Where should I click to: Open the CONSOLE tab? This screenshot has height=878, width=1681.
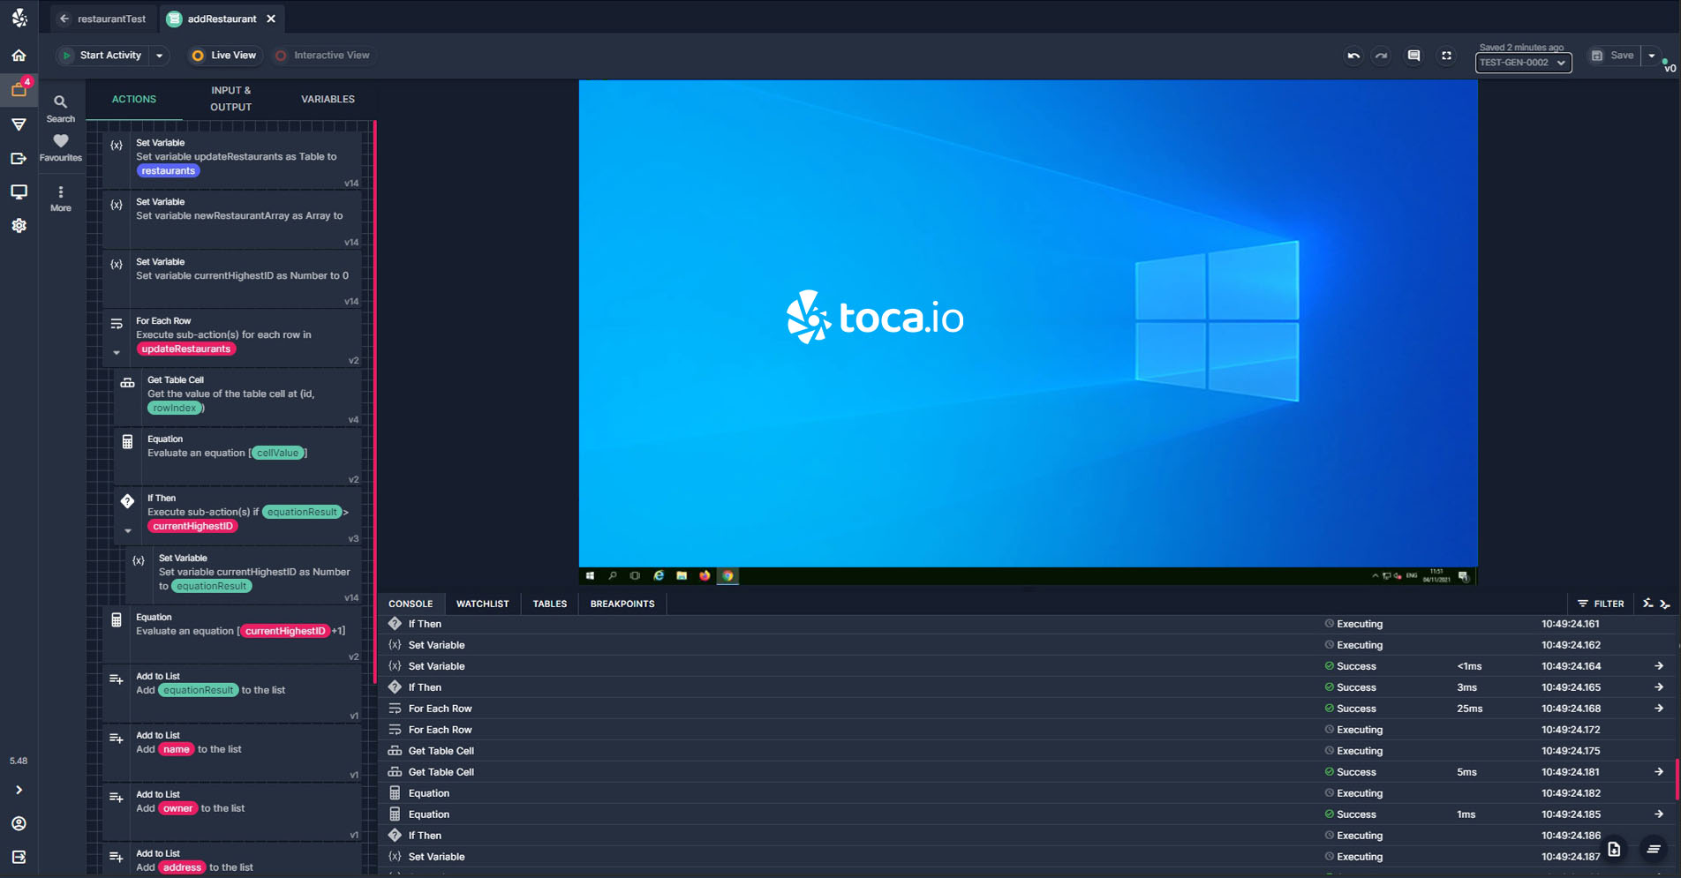pyautogui.click(x=411, y=604)
